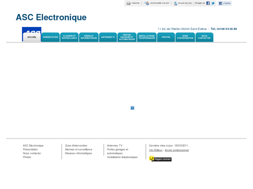This screenshot has height=189, width=253.
Task: Share on Twitter bird icon
Action: click(x=213, y=3)
